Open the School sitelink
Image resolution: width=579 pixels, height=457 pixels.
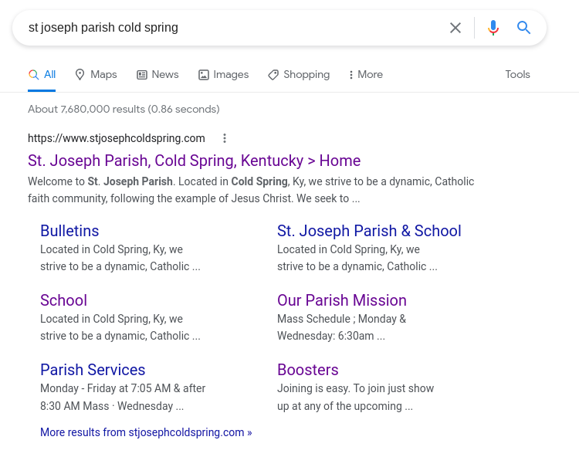(63, 300)
